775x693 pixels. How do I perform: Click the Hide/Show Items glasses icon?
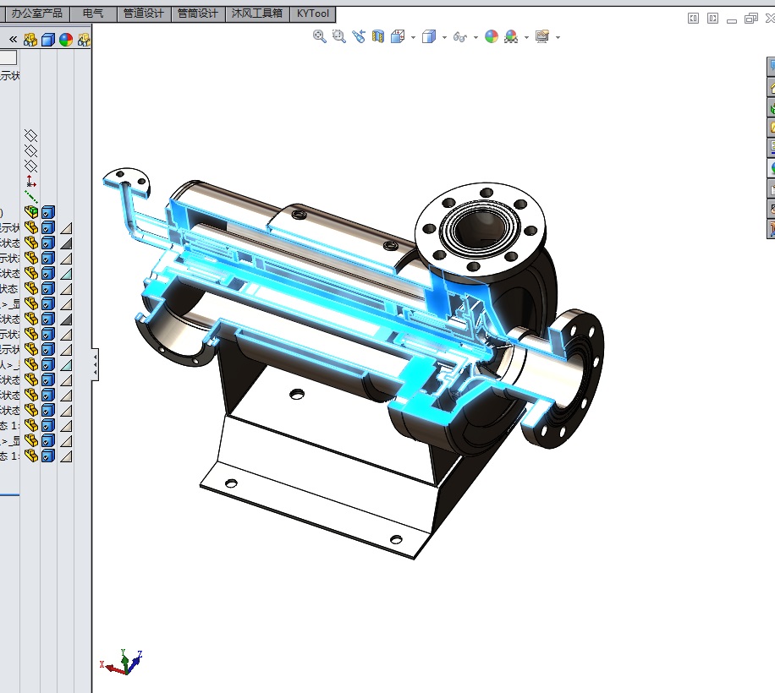459,37
